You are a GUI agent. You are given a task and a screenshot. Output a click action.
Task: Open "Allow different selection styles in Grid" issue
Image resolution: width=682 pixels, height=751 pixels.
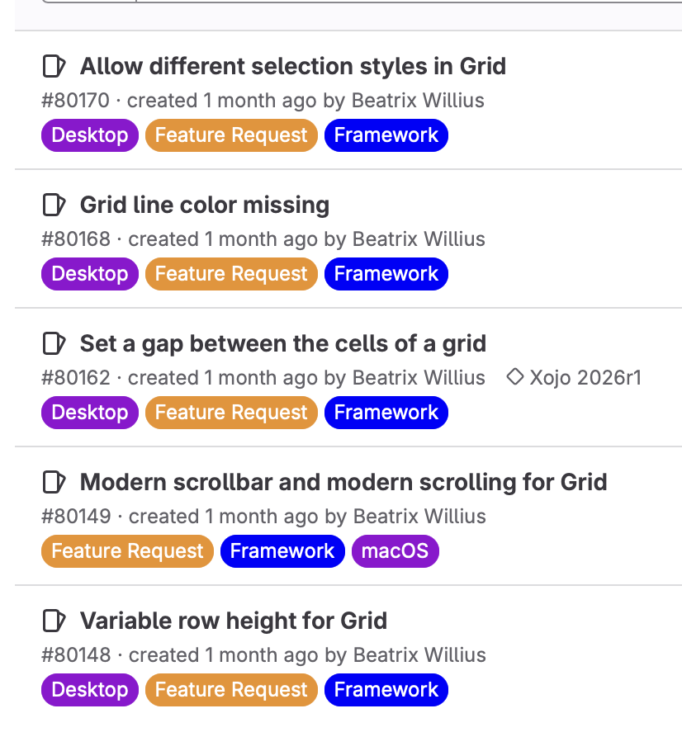292,66
